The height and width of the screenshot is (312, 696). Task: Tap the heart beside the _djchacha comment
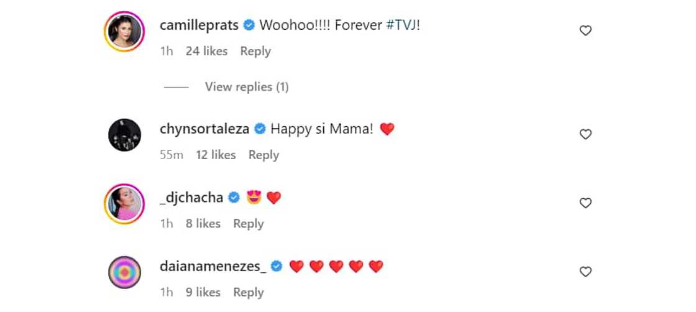click(x=585, y=203)
